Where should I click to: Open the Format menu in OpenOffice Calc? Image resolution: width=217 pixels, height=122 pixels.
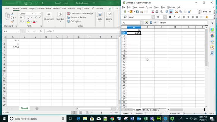click(x=149, y=7)
